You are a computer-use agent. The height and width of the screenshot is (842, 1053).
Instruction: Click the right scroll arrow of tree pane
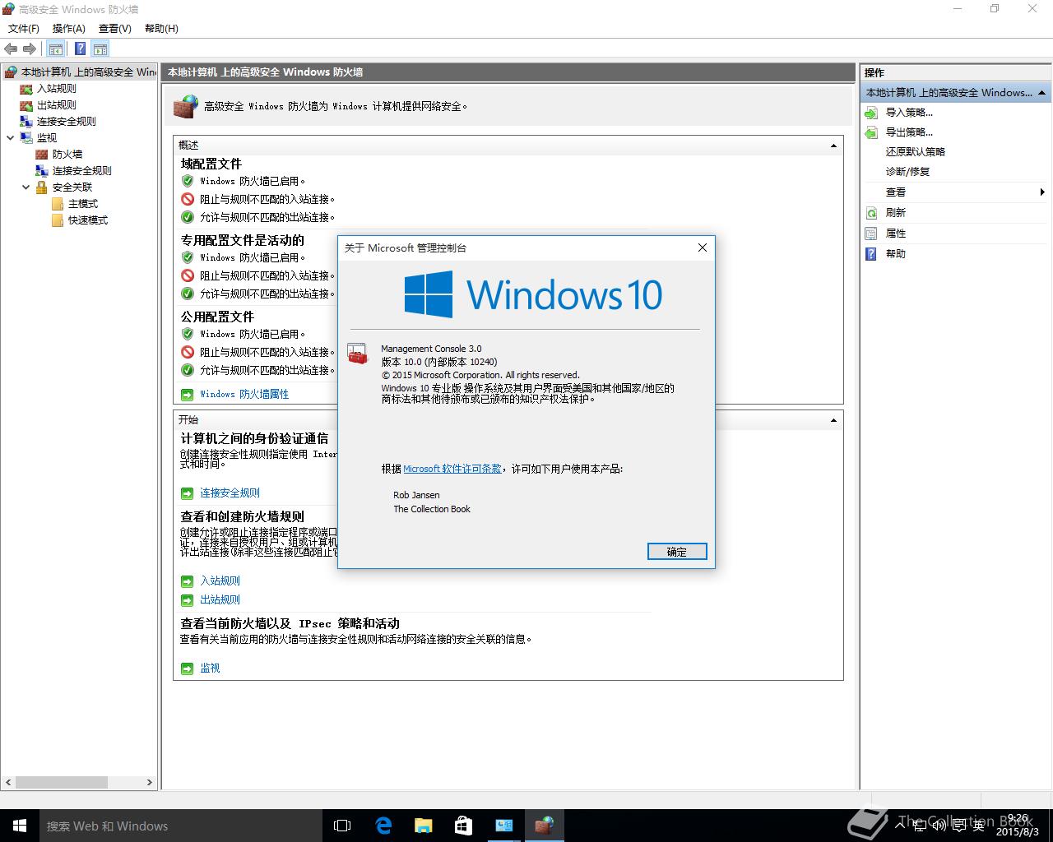coord(150,782)
